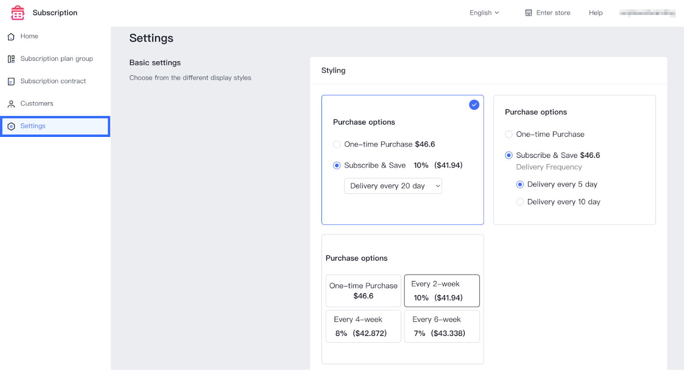
Task: Click the ($41.94) price beside Subscribe & Save
Action: (x=448, y=166)
